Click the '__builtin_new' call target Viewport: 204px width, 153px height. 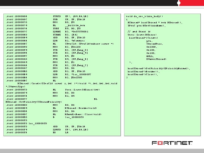click(x=75, y=25)
